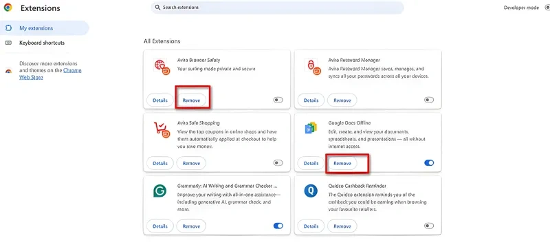Enable Avira Password Manager toggle
The height and width of the screenshot is (249, 550).
(428, 100)
